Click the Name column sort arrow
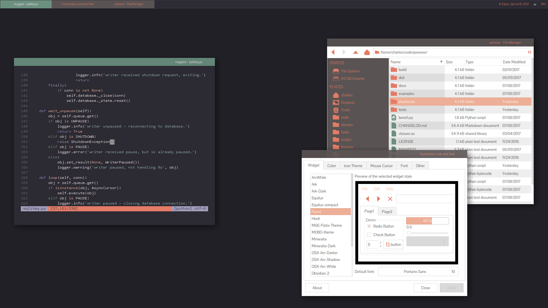 pyautogui.click(x=441, y=62)
